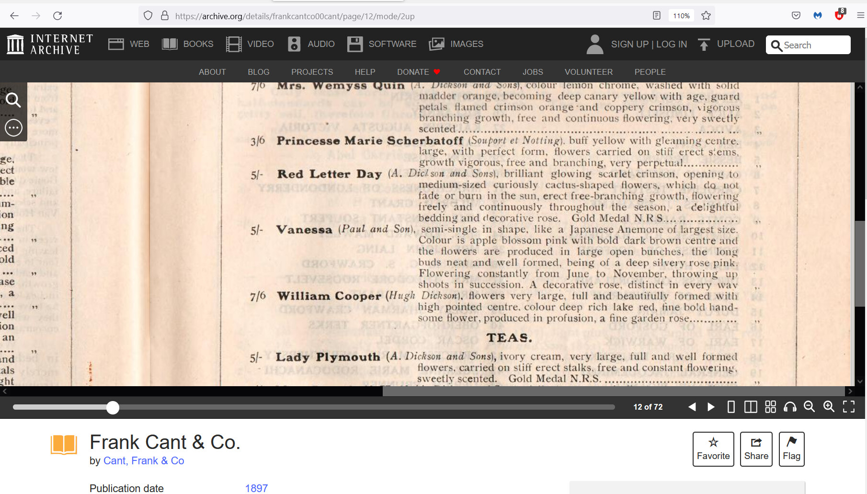Click the user avatar icon

click(x=594, y=44)
